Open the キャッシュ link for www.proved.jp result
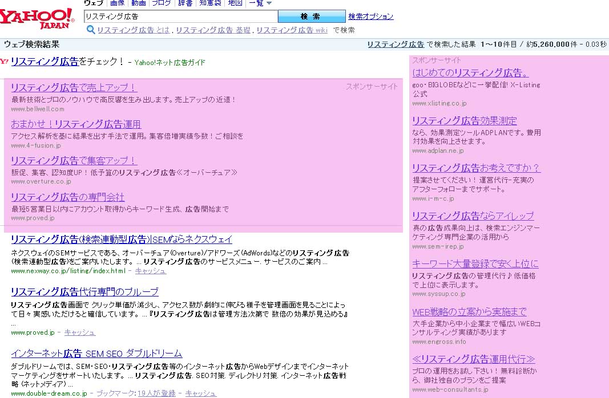 click(79, 332)
